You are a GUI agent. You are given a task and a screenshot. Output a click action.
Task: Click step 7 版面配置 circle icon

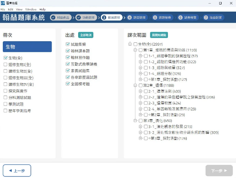tap(206, 18)
